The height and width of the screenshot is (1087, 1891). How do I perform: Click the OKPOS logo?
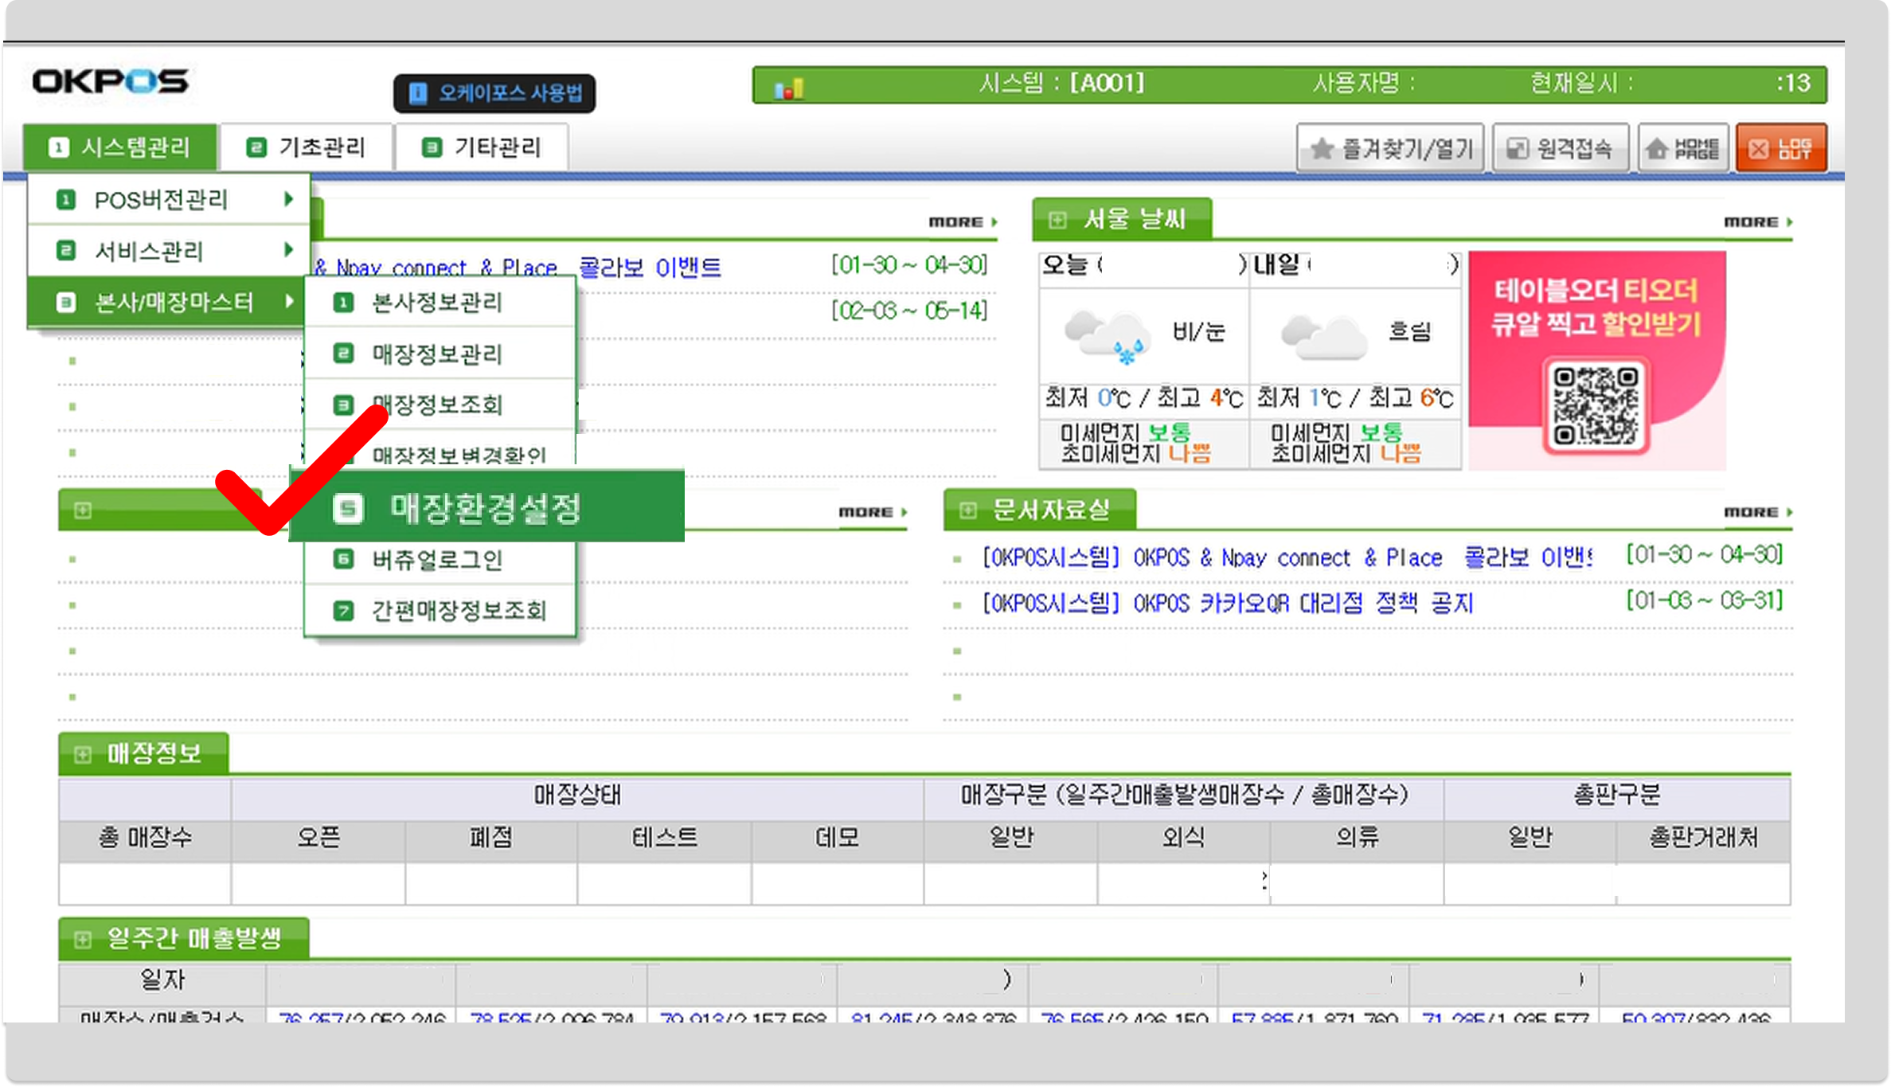[110, 80]
